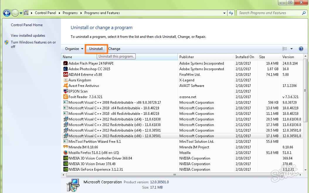Select the Aura Kingdom icon
This screenshot has height=193, width=309.
point(65,80)
